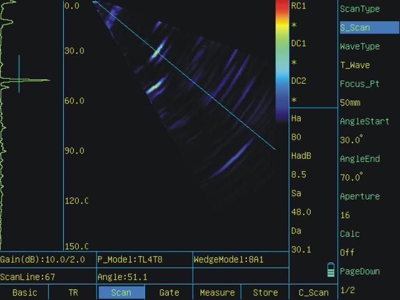The width and height of the screenshot is (400, 300).
Task: Switch to C_Scan tab
Action: coord(313,293)
